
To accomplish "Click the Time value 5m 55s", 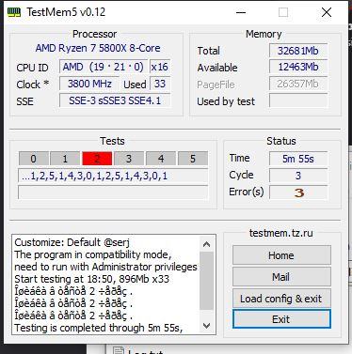I will pos(298,159).
